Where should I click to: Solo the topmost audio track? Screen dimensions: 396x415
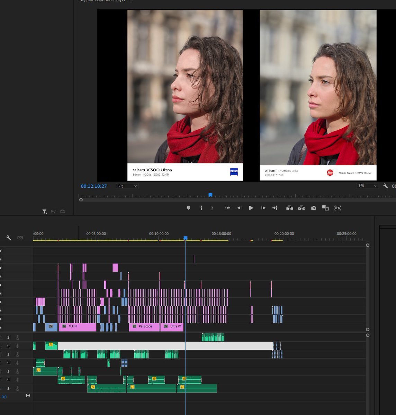8,337
